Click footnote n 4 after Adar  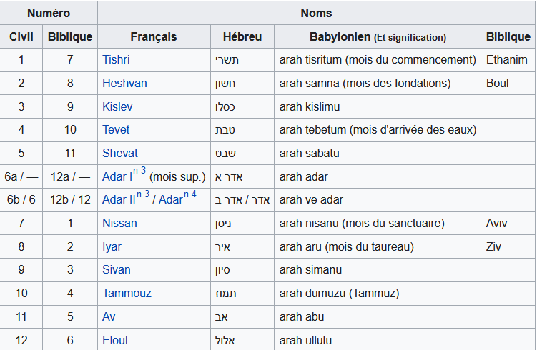pyautogui.click(x=190, y=195)
